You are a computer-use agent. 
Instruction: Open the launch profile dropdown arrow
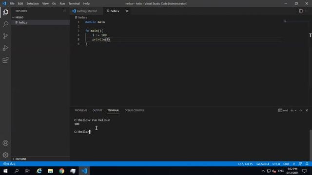pyautogui.click(x=295, y=110)
